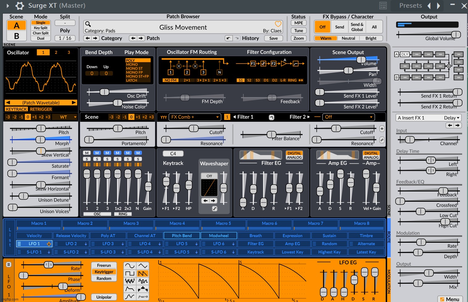
Task: Click the arrow on the S-LFO 1 source
Action: (49, 252)
